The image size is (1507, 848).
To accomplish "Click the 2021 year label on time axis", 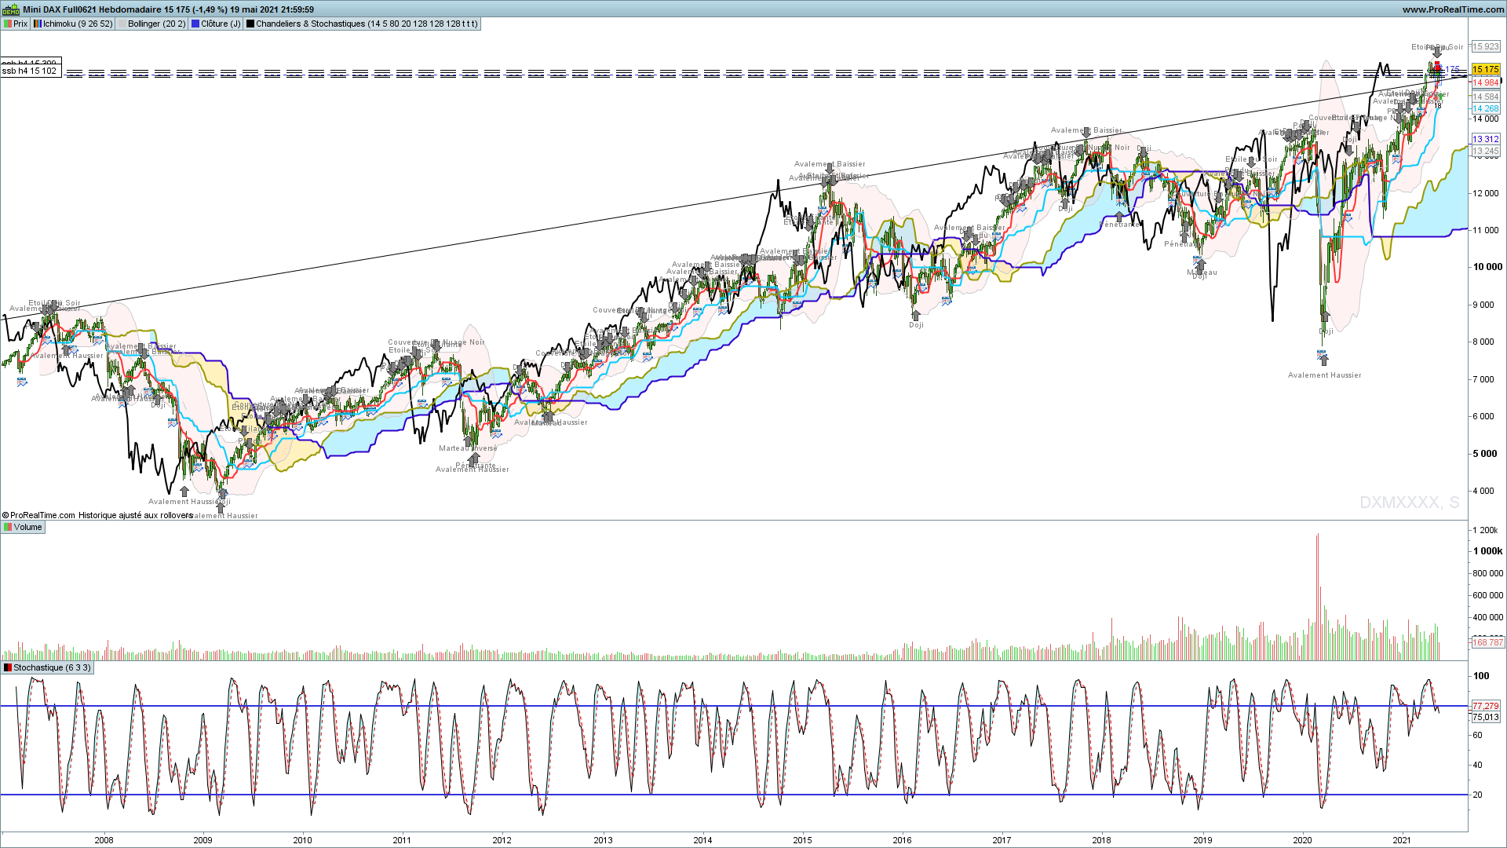I will click(x=1402, y=840).
